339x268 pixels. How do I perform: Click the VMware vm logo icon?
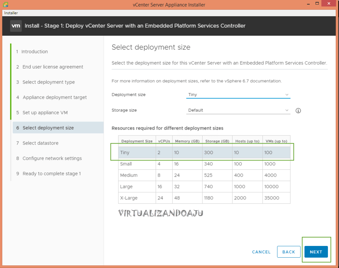16,26
